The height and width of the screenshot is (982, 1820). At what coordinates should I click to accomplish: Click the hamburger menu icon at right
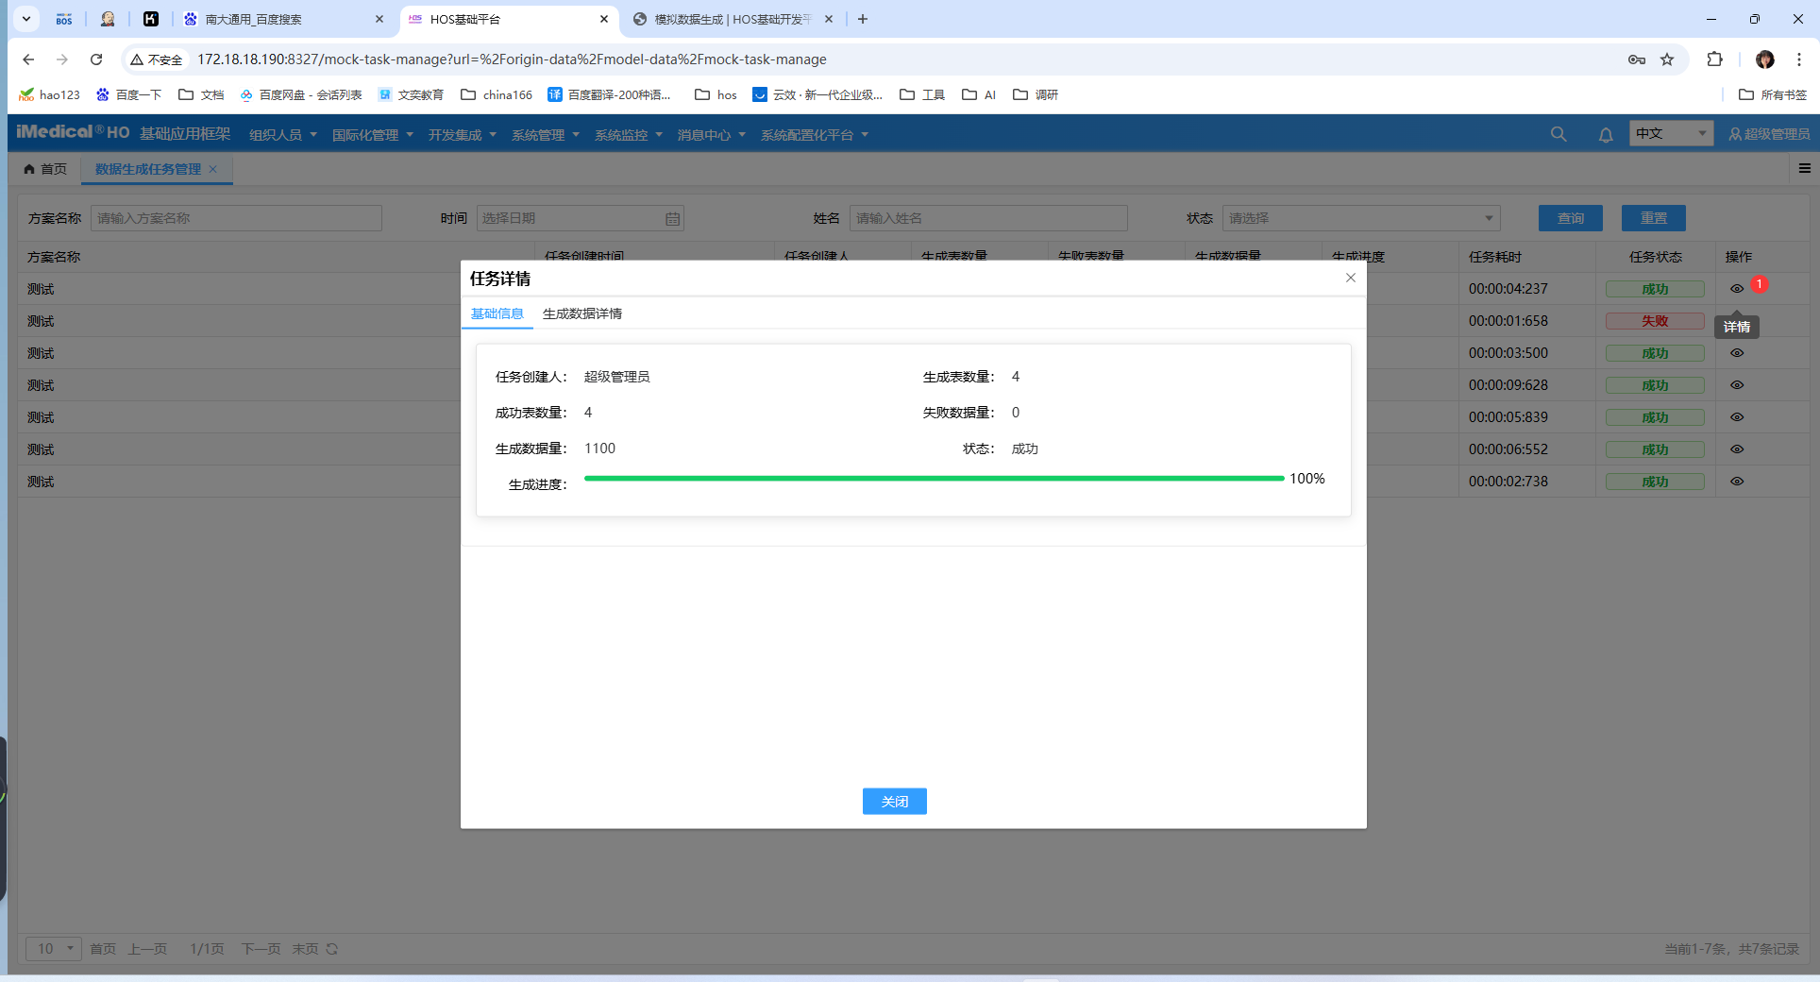1804,168
